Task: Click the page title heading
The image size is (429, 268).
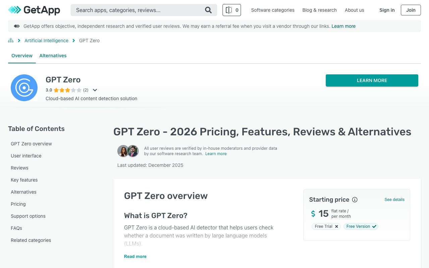Action: pyautogui.click(x=262, y=132)
